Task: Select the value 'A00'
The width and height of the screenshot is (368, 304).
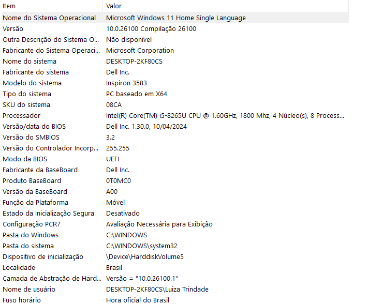Action: click(112, 192)
